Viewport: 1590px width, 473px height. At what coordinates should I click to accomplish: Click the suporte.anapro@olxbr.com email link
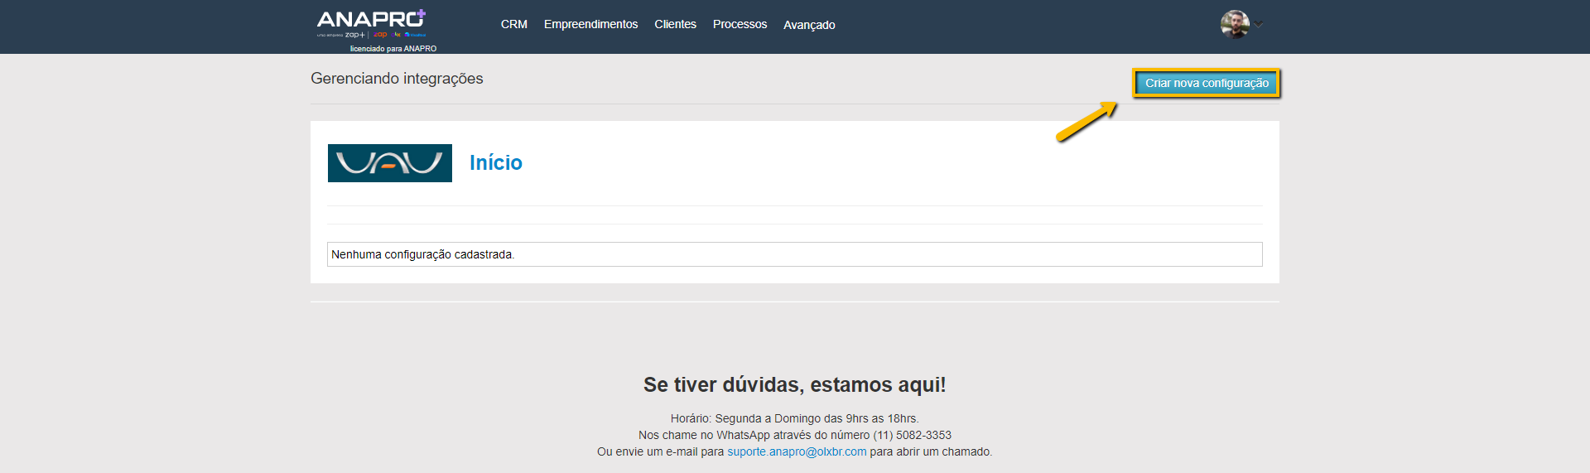point(797,451)
